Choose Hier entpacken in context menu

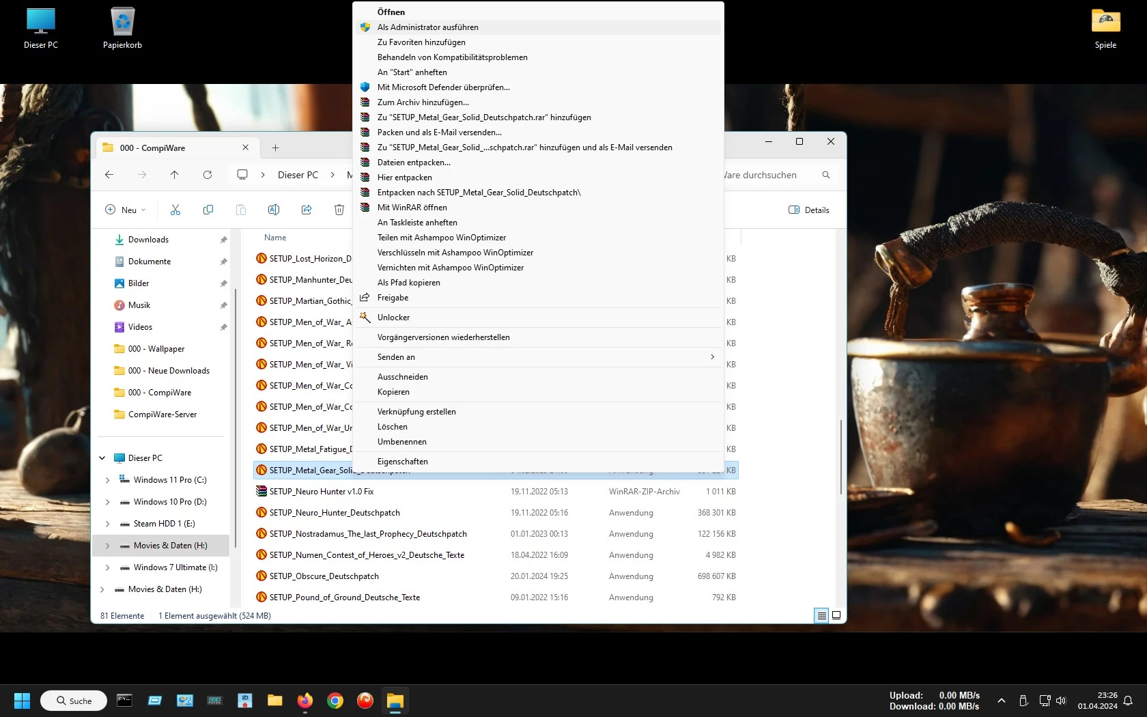(x=538, y=178)
